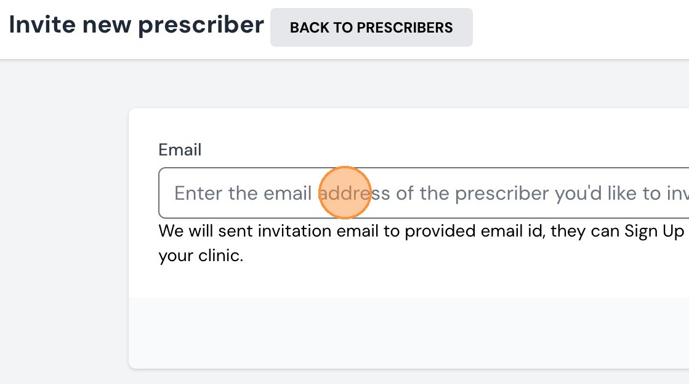The height and width of the screenshot is (384, 689).
Task: Click empty header space right of back button
Action: 579,28
